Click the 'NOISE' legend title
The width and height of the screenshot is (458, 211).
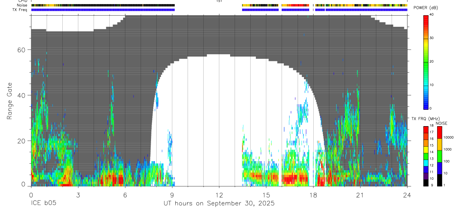[441, 123]
